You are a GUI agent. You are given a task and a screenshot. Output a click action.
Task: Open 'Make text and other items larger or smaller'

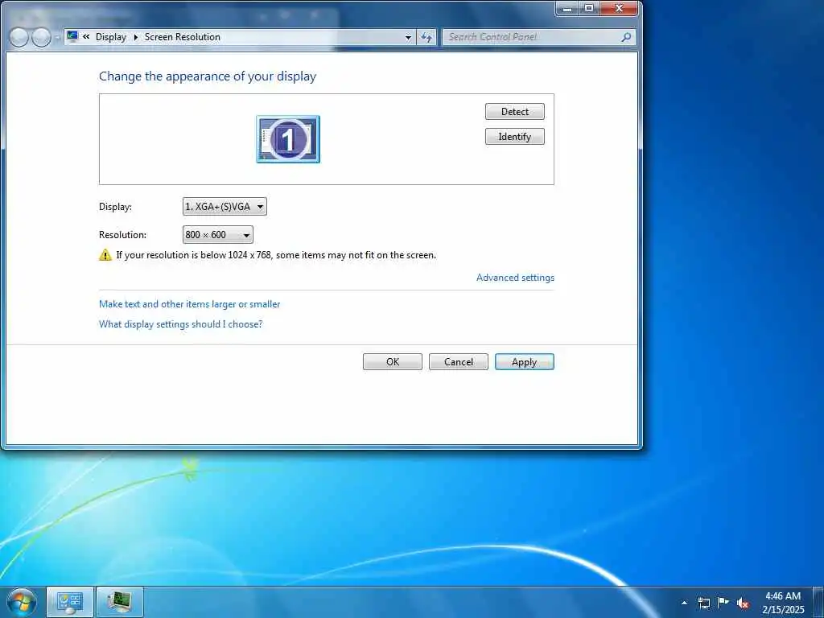189,304
